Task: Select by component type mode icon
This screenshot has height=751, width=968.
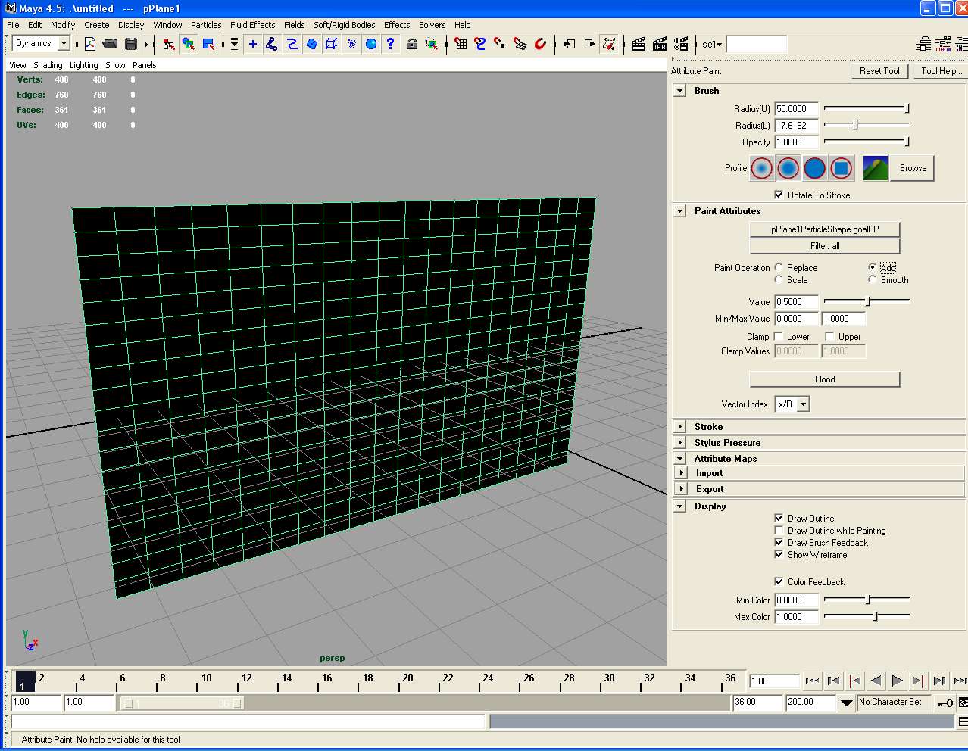Action: click(x=208, y=44)
